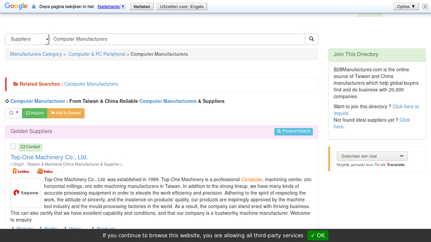431x242 pixels.
Task: Open the Selecteer een taal dropdown
Action: (x=372, y=156)
